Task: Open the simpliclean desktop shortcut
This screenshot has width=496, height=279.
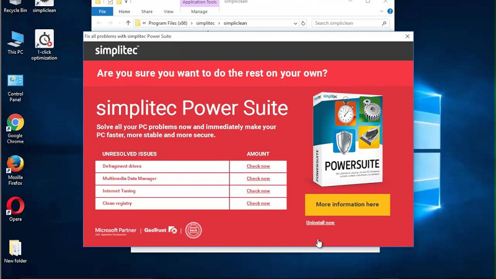Action: (x=44, y=6)
